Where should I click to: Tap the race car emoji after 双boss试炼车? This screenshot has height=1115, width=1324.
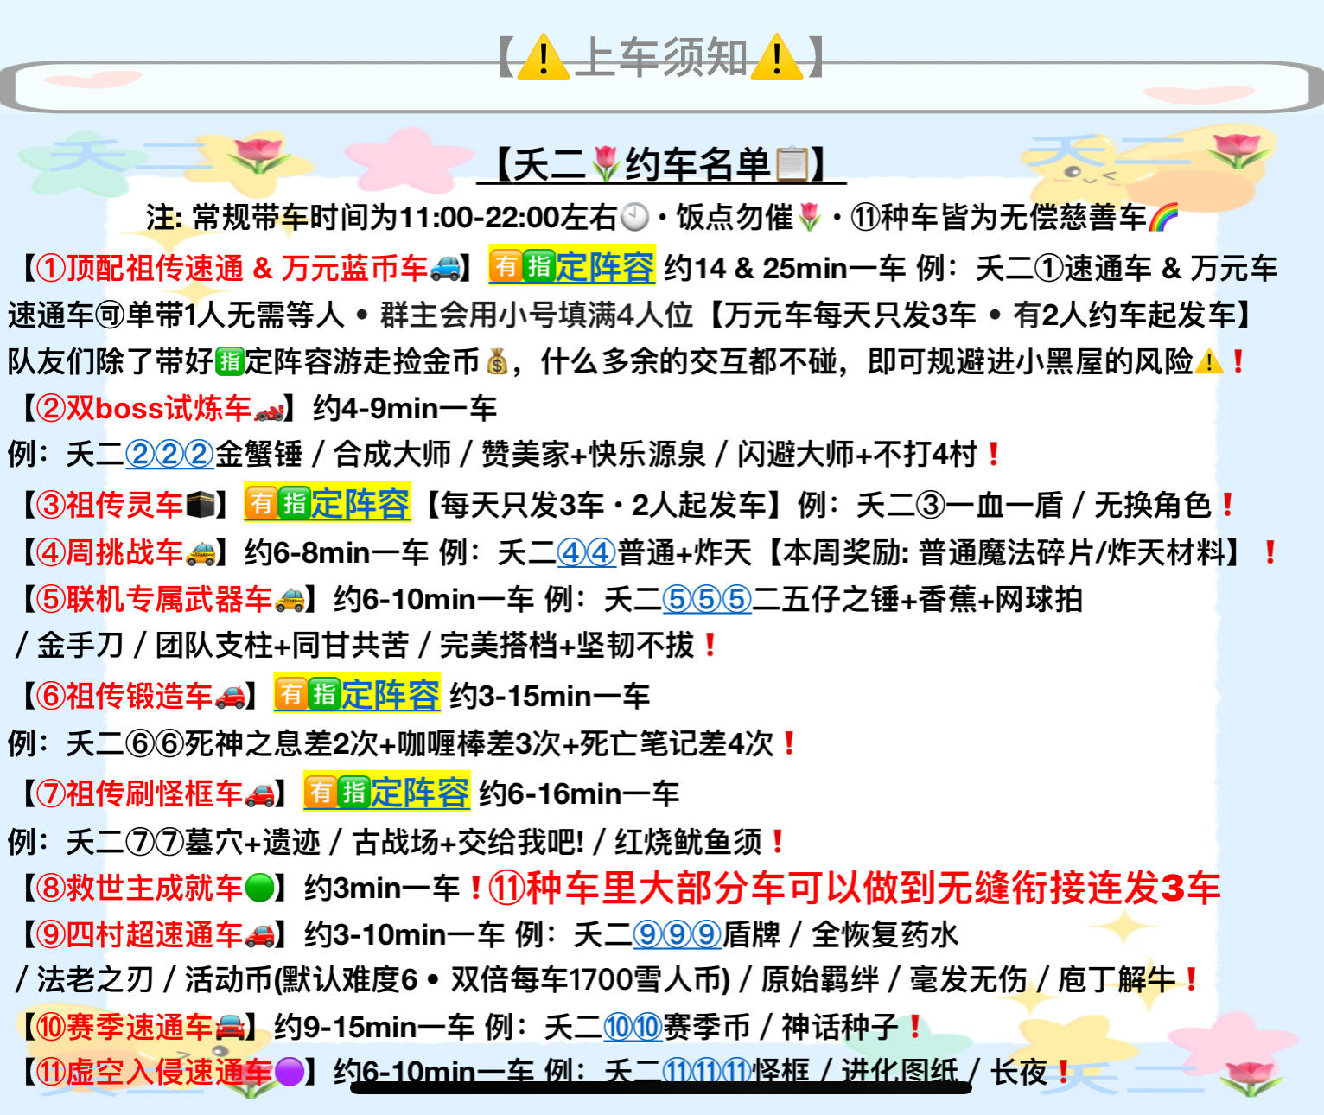(x=269, y=409)
